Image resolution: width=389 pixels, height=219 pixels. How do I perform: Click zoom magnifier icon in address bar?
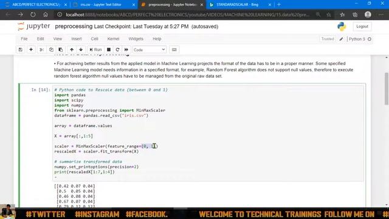(x=318, y=15)
